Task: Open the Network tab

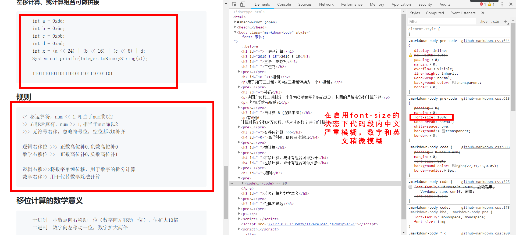Action: 326,4
